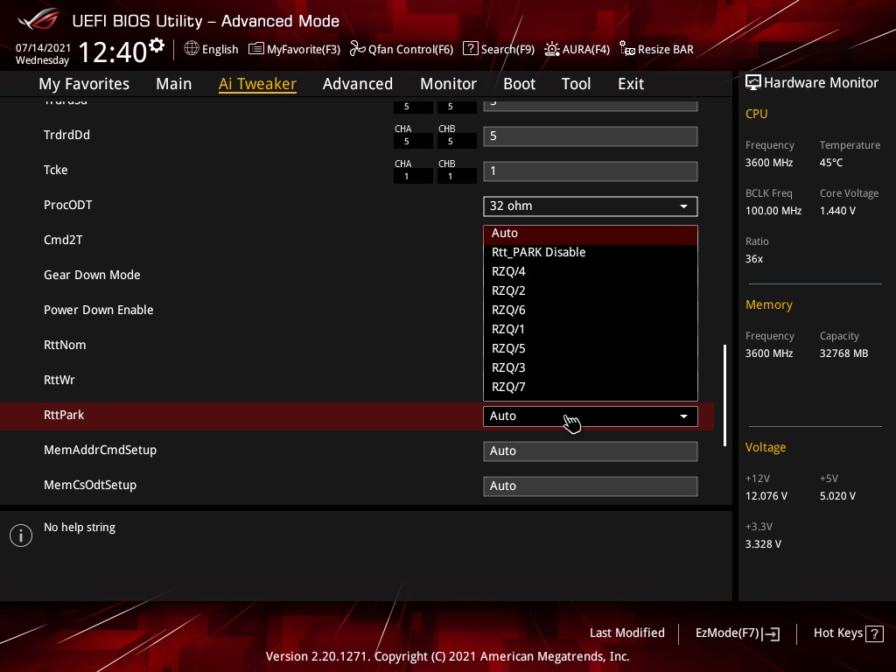Screen dimensions: 896x672
Task: Select the RttPark row label
Action: tap(63, 415)
